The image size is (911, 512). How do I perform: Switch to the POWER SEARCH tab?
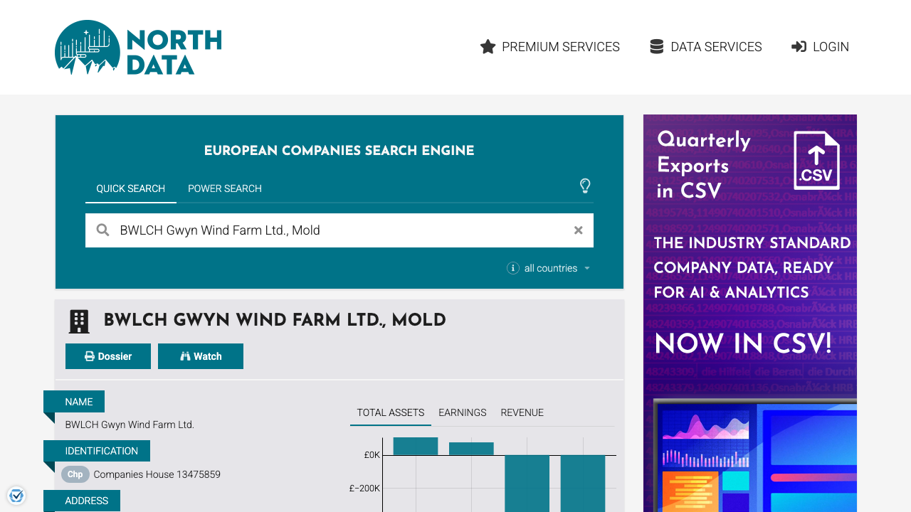(x=224, y=188)
